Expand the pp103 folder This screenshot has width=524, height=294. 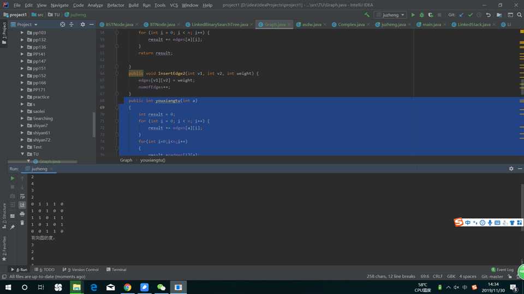[x=22, y=33]
